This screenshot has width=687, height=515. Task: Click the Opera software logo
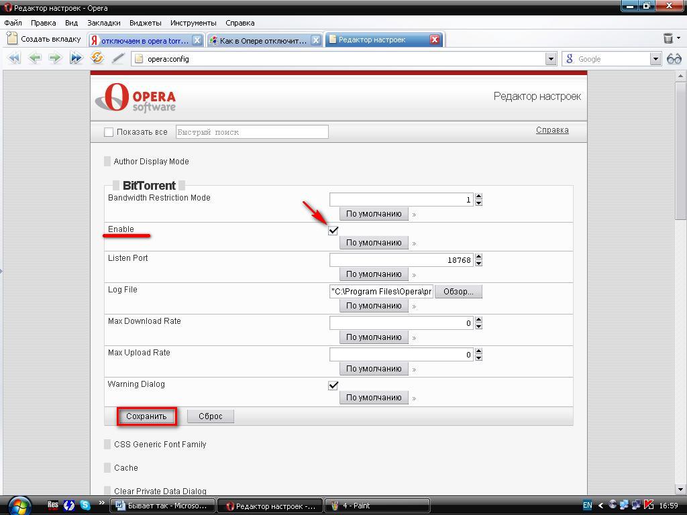136,97
